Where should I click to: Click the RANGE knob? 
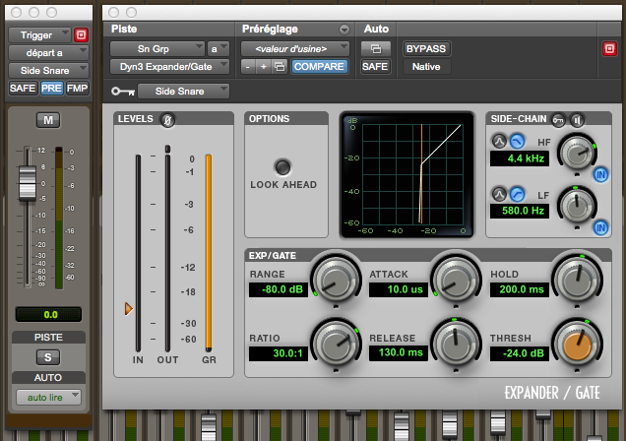336,281
